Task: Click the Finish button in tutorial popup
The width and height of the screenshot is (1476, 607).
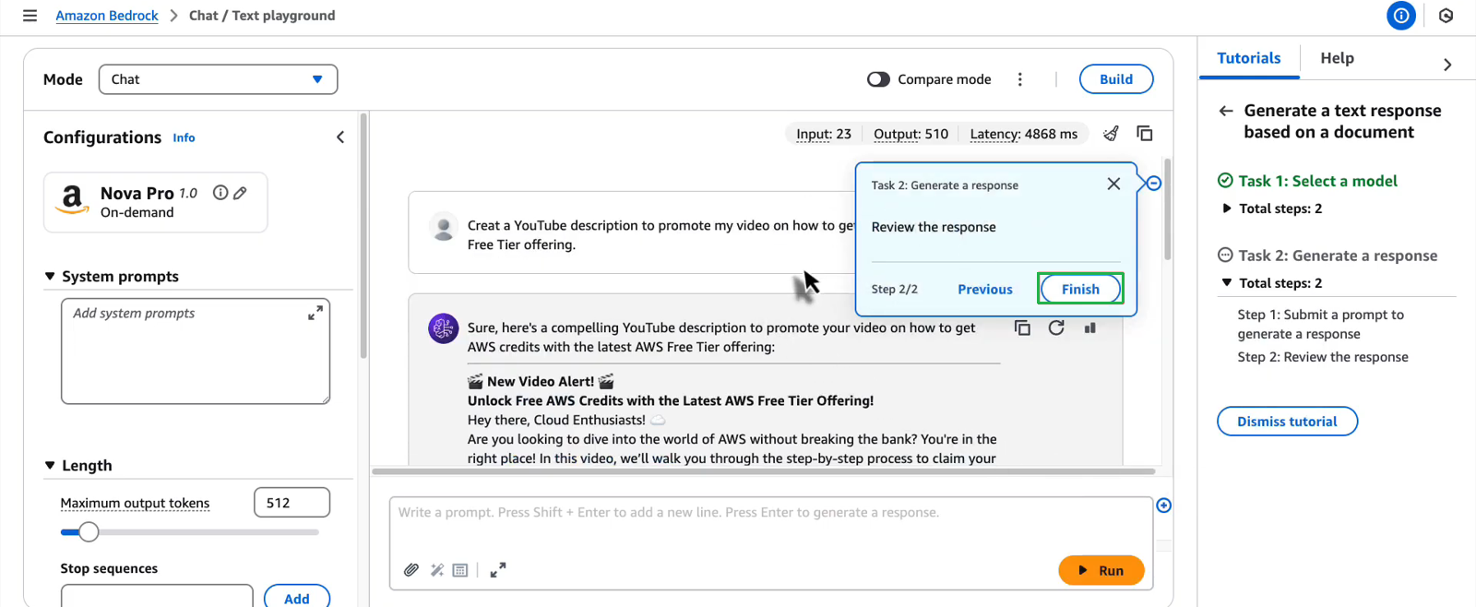Action: 1079,289
